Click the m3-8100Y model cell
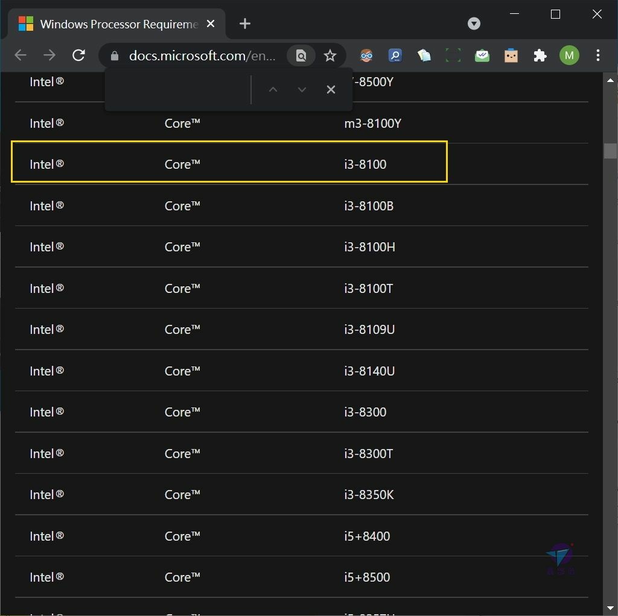 coord(372,124)
